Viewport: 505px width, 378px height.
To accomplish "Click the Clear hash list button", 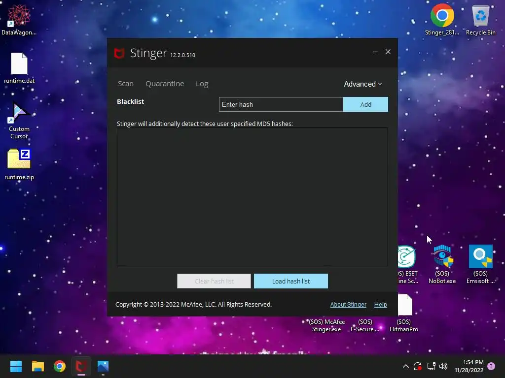I will (x=214, y=281).
